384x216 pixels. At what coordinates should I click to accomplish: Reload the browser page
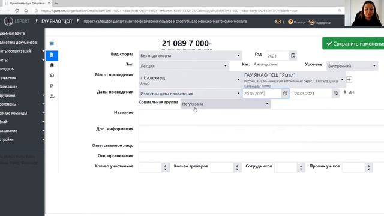17,11
